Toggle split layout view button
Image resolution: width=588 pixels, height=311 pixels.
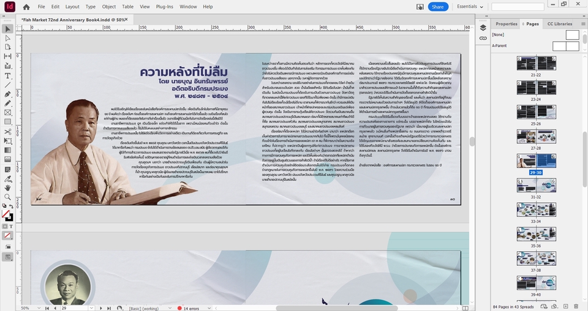(x=466, y=308)
